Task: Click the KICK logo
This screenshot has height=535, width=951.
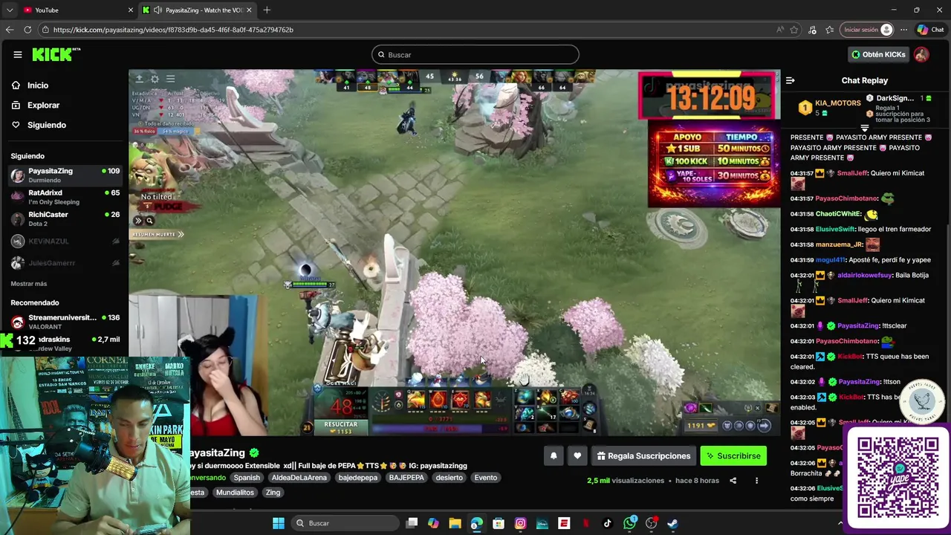Action: coord(55,54)
